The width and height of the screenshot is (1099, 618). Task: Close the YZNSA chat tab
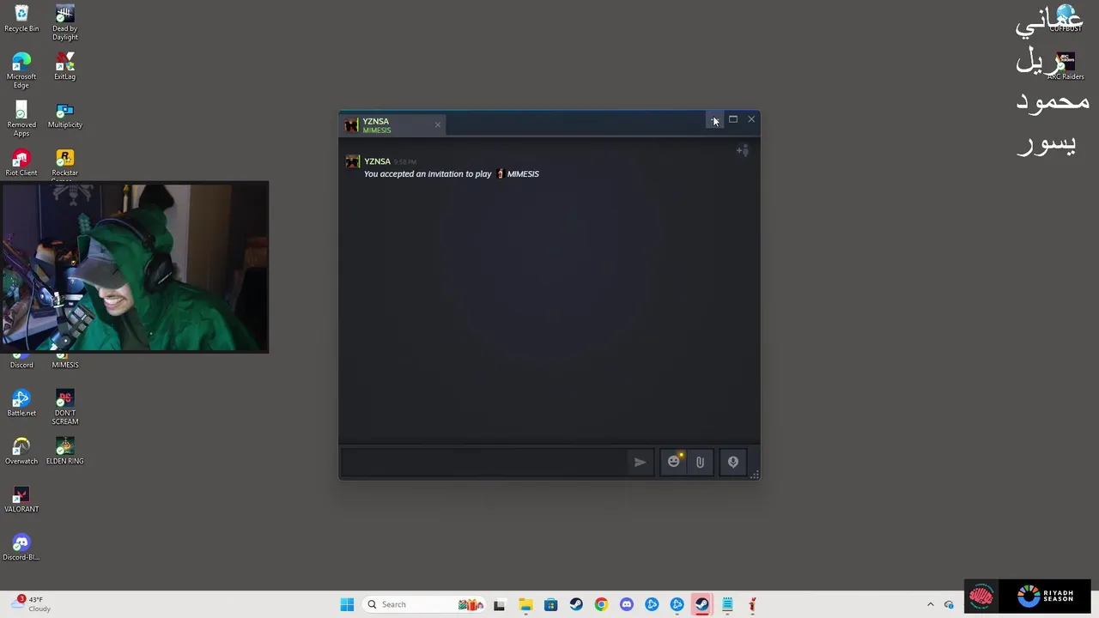(437, 125)
